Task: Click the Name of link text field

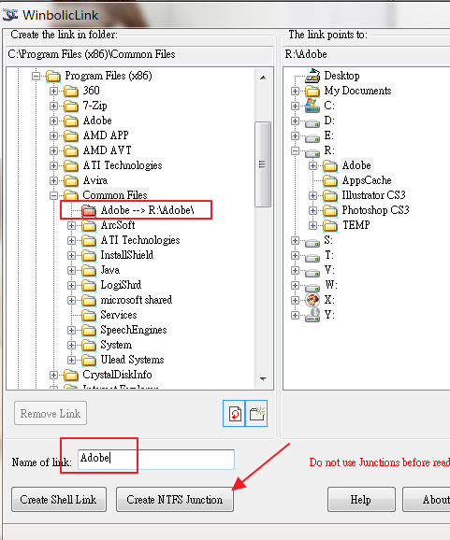Action: click(156, 459)
